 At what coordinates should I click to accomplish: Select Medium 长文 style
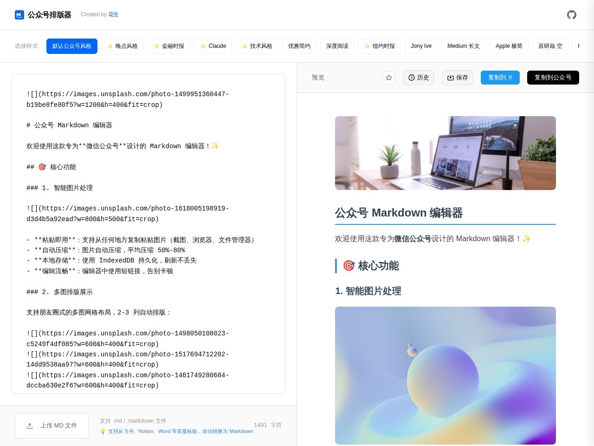click(464, 46)
